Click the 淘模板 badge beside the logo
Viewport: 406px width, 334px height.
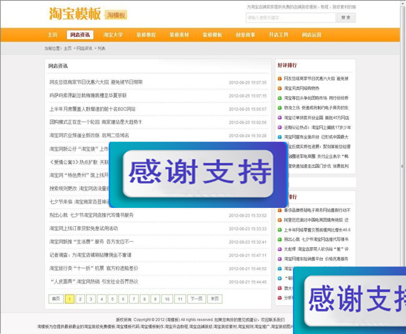[x=116, y=15]
